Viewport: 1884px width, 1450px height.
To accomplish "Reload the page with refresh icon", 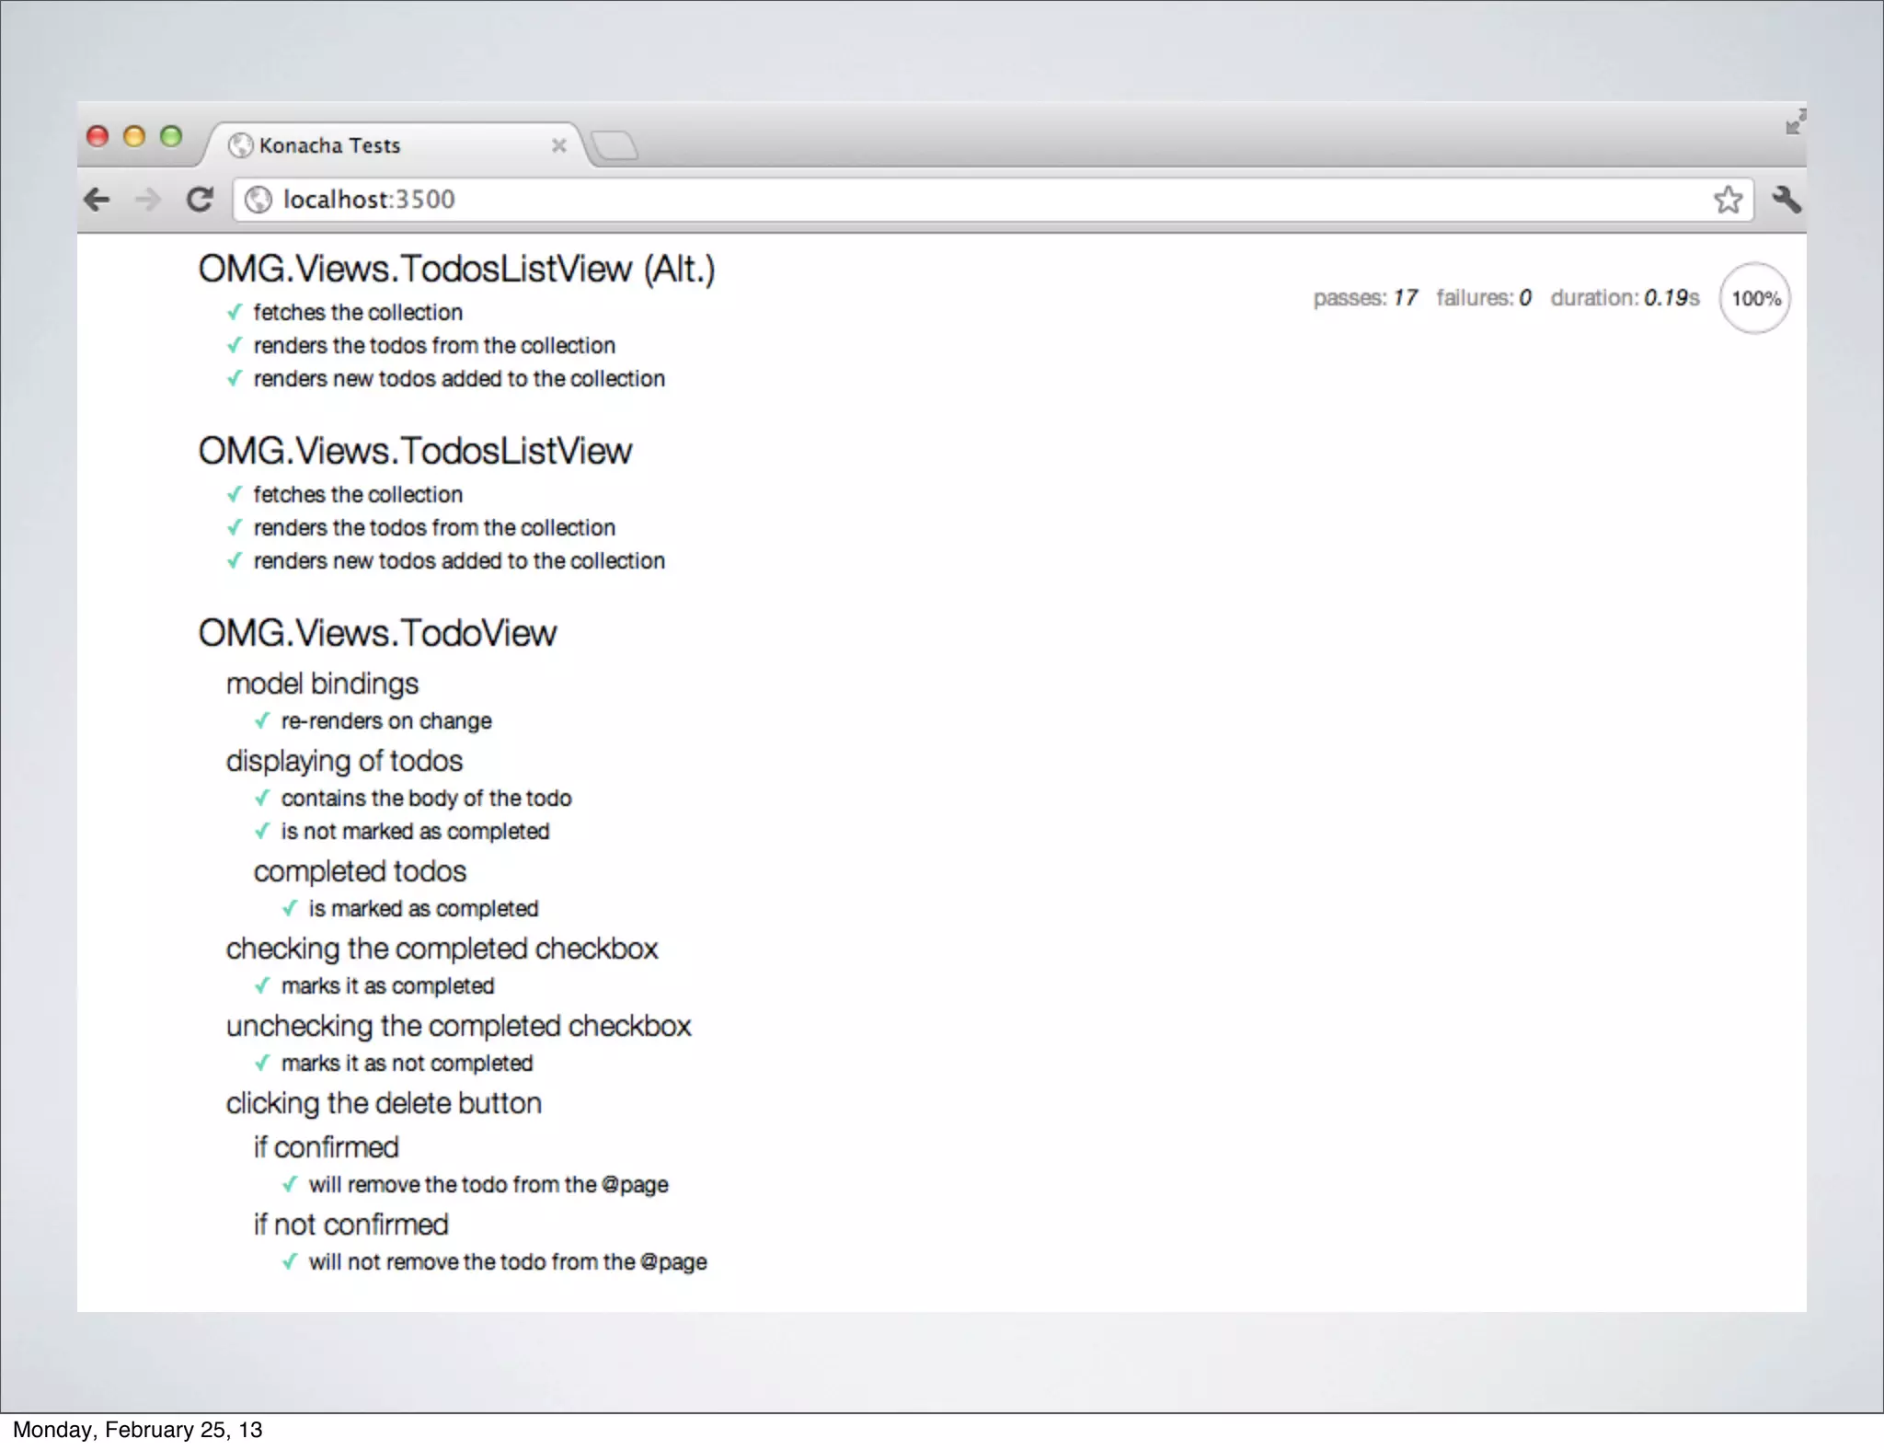I will (x=200, y=200).
